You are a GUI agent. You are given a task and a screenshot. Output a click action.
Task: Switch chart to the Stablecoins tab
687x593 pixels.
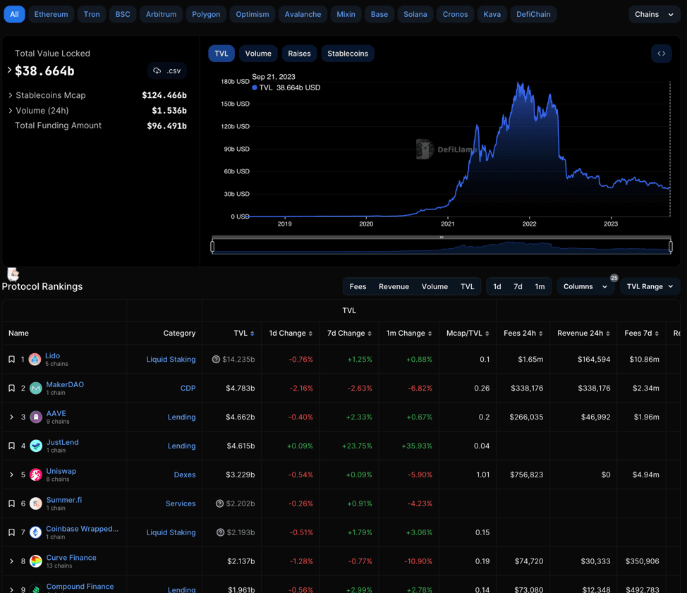point(347,54)
